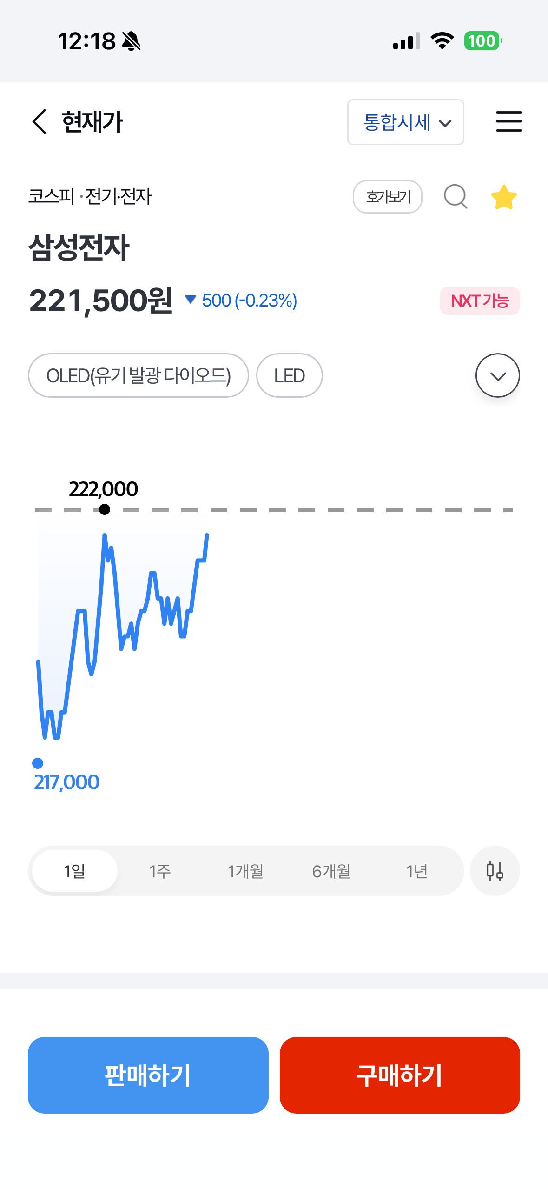Go back using the left arrow

[x=40, y=122]
